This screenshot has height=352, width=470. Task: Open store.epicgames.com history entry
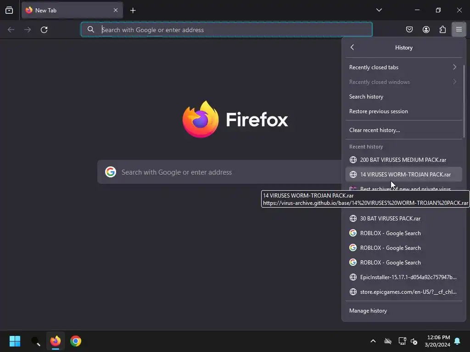click(403, 291)
